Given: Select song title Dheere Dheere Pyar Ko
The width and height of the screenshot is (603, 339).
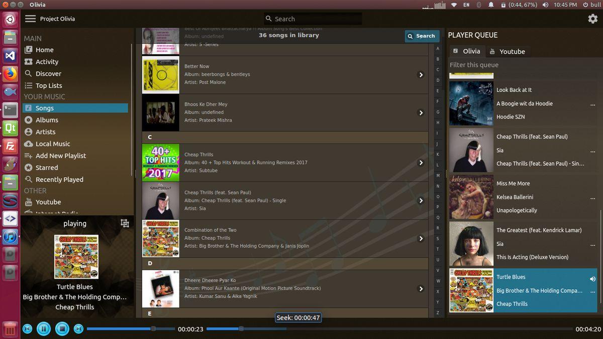Looking at the screenshot, I should pyautogui.click(x=210, y=280).
